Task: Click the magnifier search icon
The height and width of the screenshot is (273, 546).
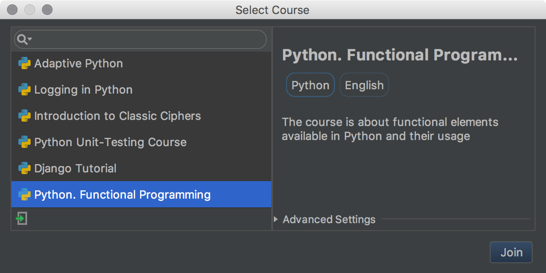Action: [22, 40]
